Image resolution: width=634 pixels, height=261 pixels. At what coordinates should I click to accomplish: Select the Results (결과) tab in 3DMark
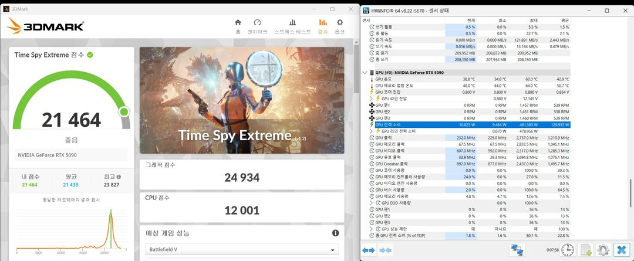point(323,26)
